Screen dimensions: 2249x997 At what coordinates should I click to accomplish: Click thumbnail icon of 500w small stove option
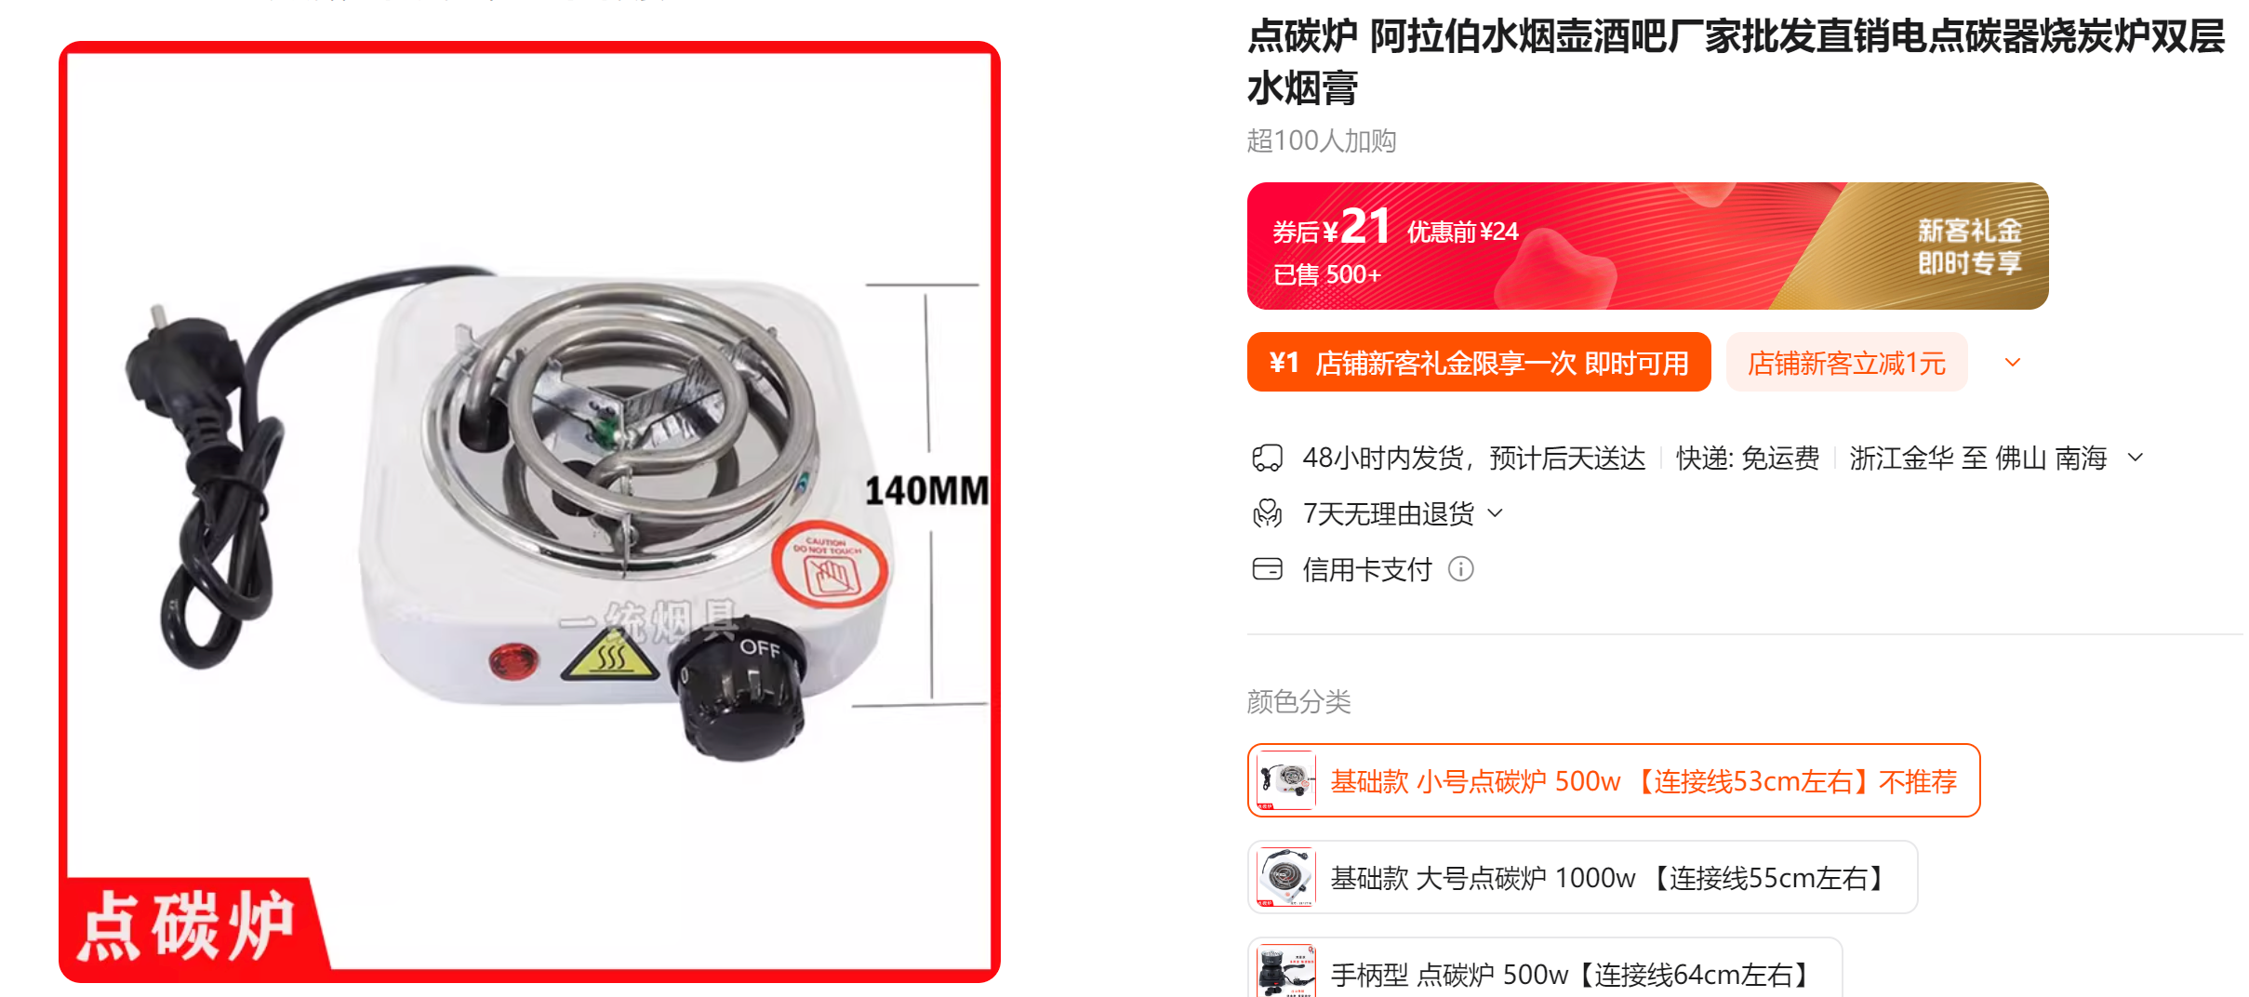pos(1285,780)
